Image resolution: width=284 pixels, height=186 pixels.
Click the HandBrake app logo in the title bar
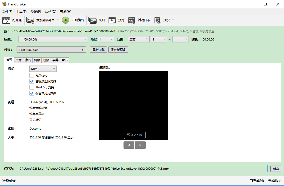coord(4,4)
